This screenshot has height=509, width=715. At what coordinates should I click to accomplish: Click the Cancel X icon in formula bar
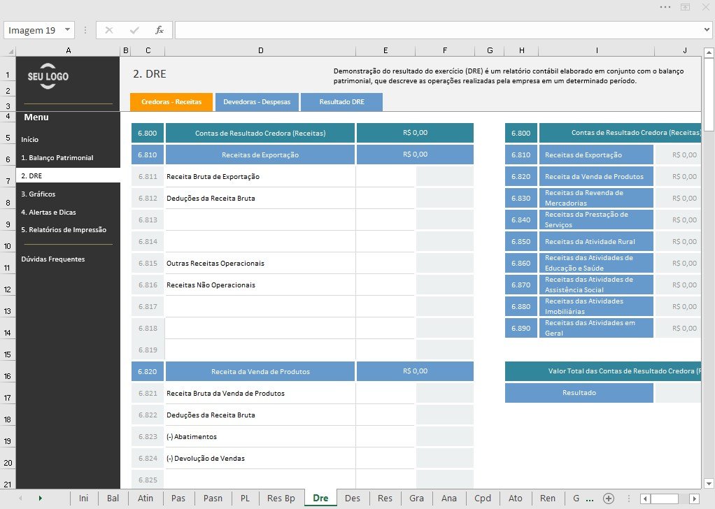[109, 30]
